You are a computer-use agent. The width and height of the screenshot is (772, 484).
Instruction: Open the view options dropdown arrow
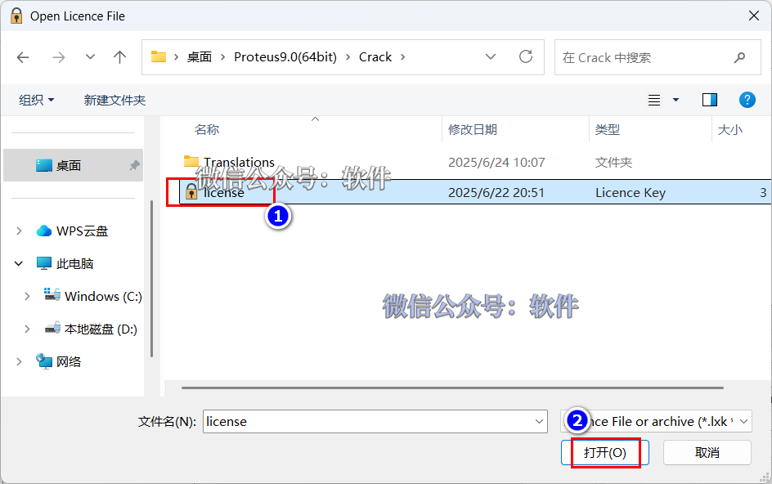pos(676,100)
